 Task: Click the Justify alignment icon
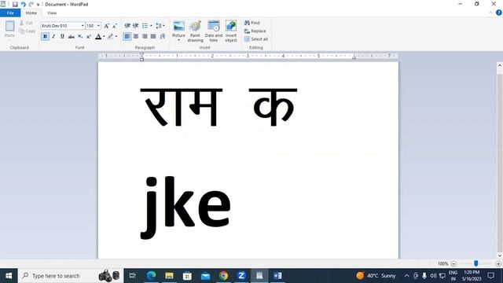coord(153,37)
